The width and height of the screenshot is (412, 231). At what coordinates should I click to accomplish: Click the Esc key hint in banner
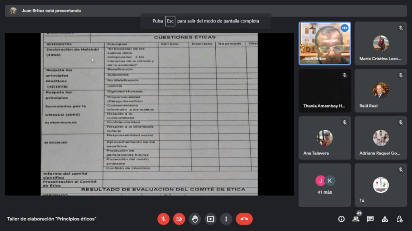(170, 21)
